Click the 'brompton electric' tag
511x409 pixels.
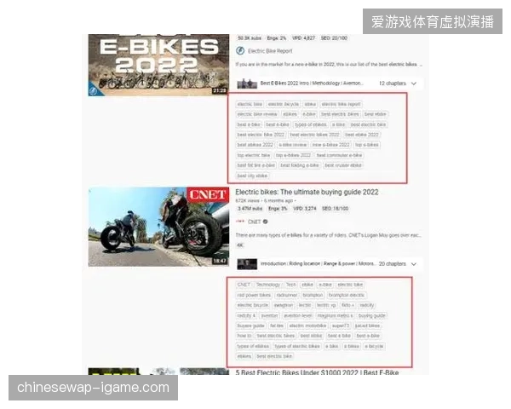(x=347, y=295)
